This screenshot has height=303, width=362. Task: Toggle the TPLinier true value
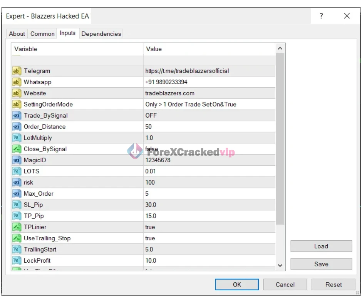pyautogui.click(x=209, y=227)
